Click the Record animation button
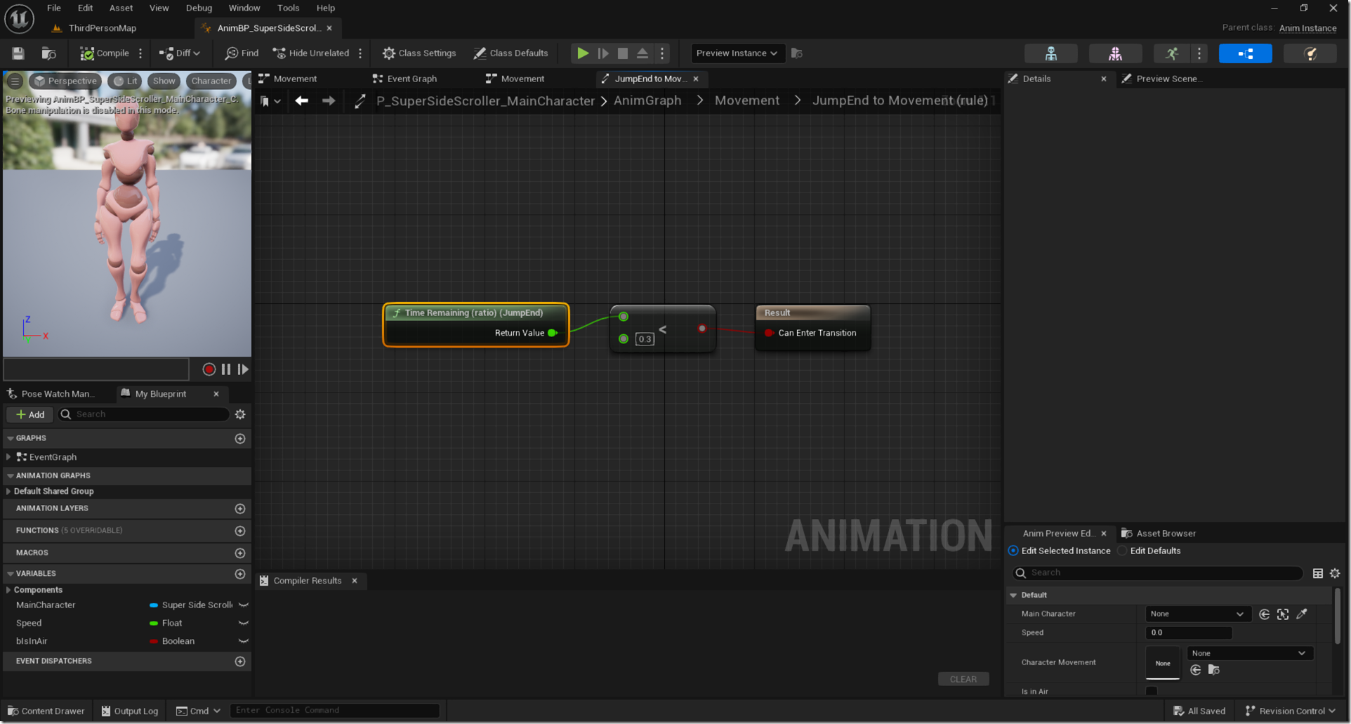The image size is (1351, 724). click(x=209, y=369)
